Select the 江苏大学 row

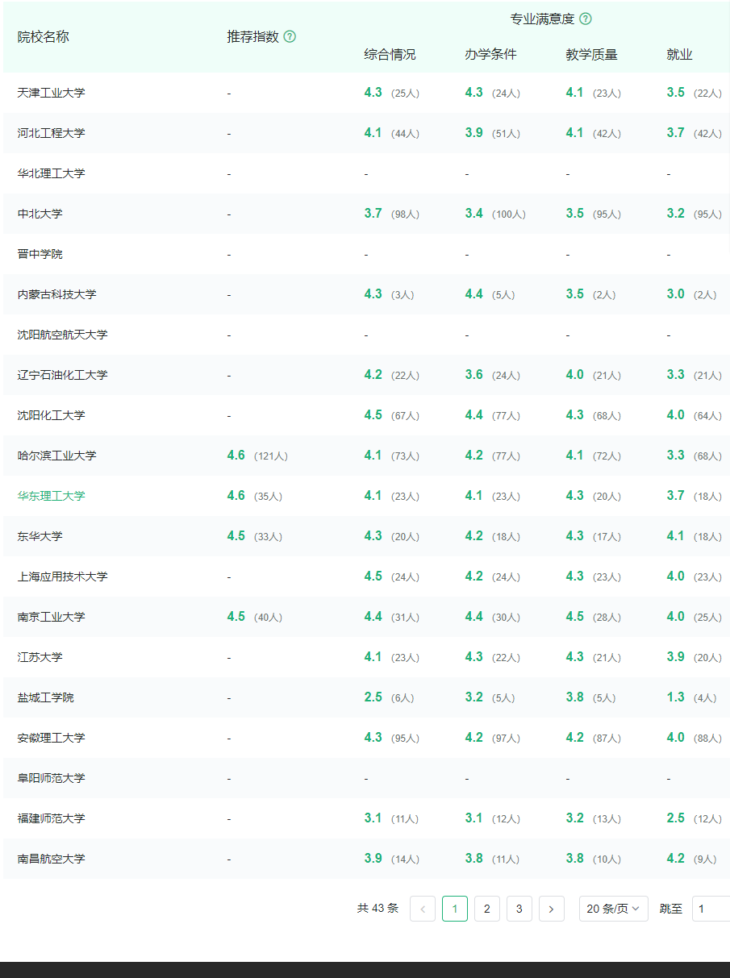point(40,656)
